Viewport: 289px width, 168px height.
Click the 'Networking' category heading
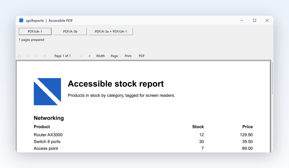(49, 118)
